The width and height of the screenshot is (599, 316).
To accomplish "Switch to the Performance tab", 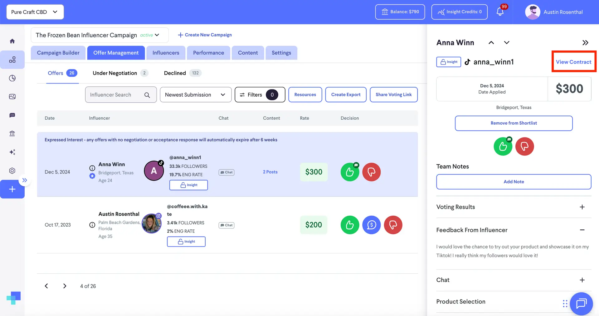I will click(208, 53).
